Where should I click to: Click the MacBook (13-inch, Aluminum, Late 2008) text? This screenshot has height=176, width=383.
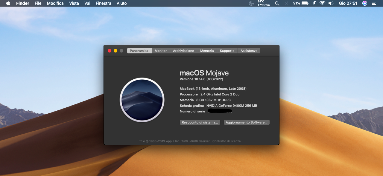tap(213, 89)
